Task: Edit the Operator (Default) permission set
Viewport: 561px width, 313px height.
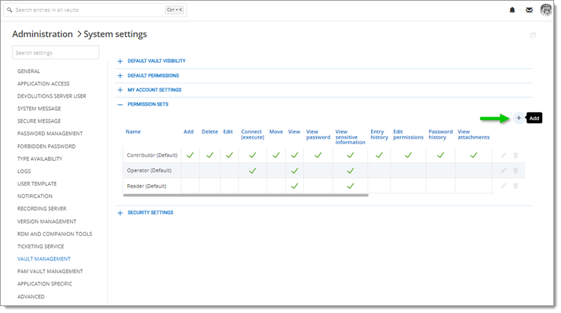Action: pyautogui.click(x=504, y=170)
